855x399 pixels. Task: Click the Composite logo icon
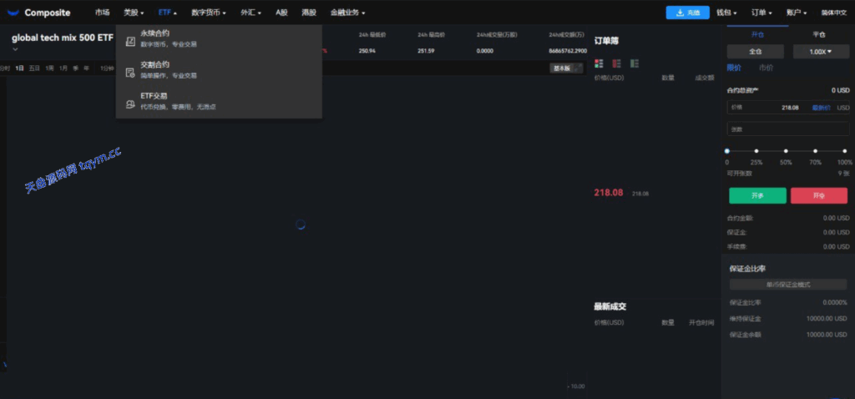click(x=14, y=13)
